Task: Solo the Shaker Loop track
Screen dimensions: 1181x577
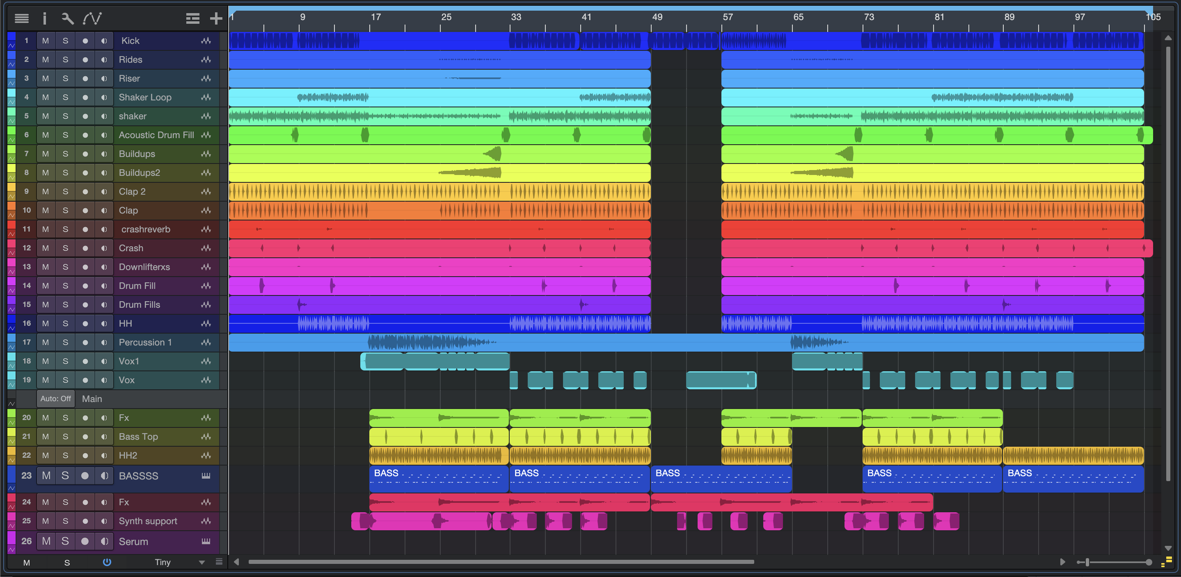Action: point(65,97)
